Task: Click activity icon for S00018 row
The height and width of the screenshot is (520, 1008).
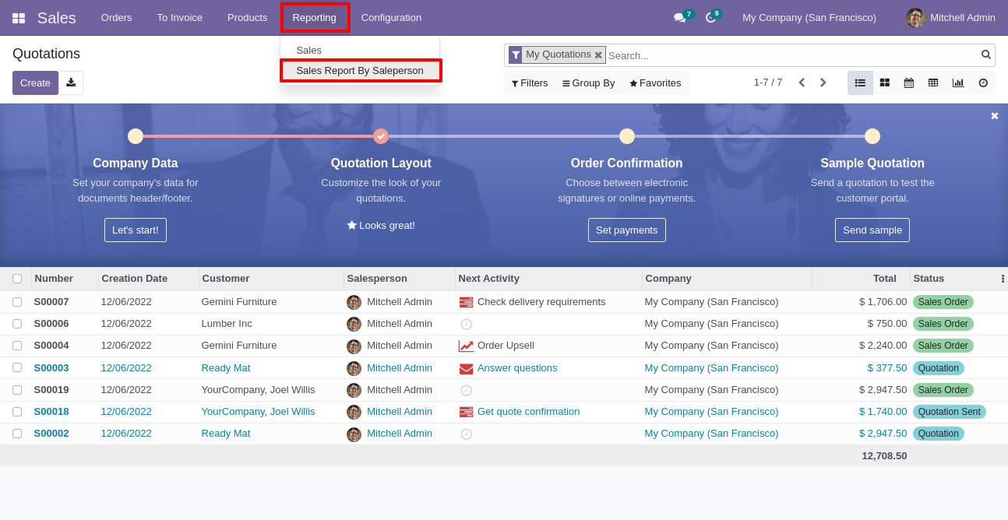Action: pyautogui.click(x=466, y=412)
